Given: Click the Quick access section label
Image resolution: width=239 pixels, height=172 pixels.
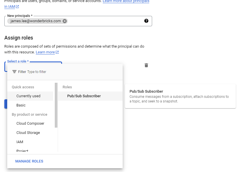Looking at the screenshot, I should point(23,87).
